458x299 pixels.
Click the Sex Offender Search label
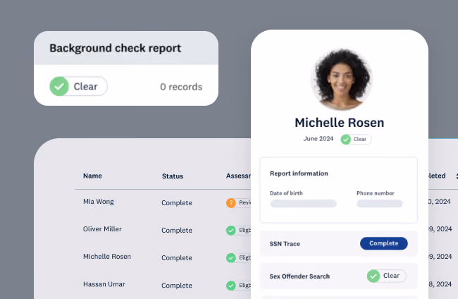(299, 276)
